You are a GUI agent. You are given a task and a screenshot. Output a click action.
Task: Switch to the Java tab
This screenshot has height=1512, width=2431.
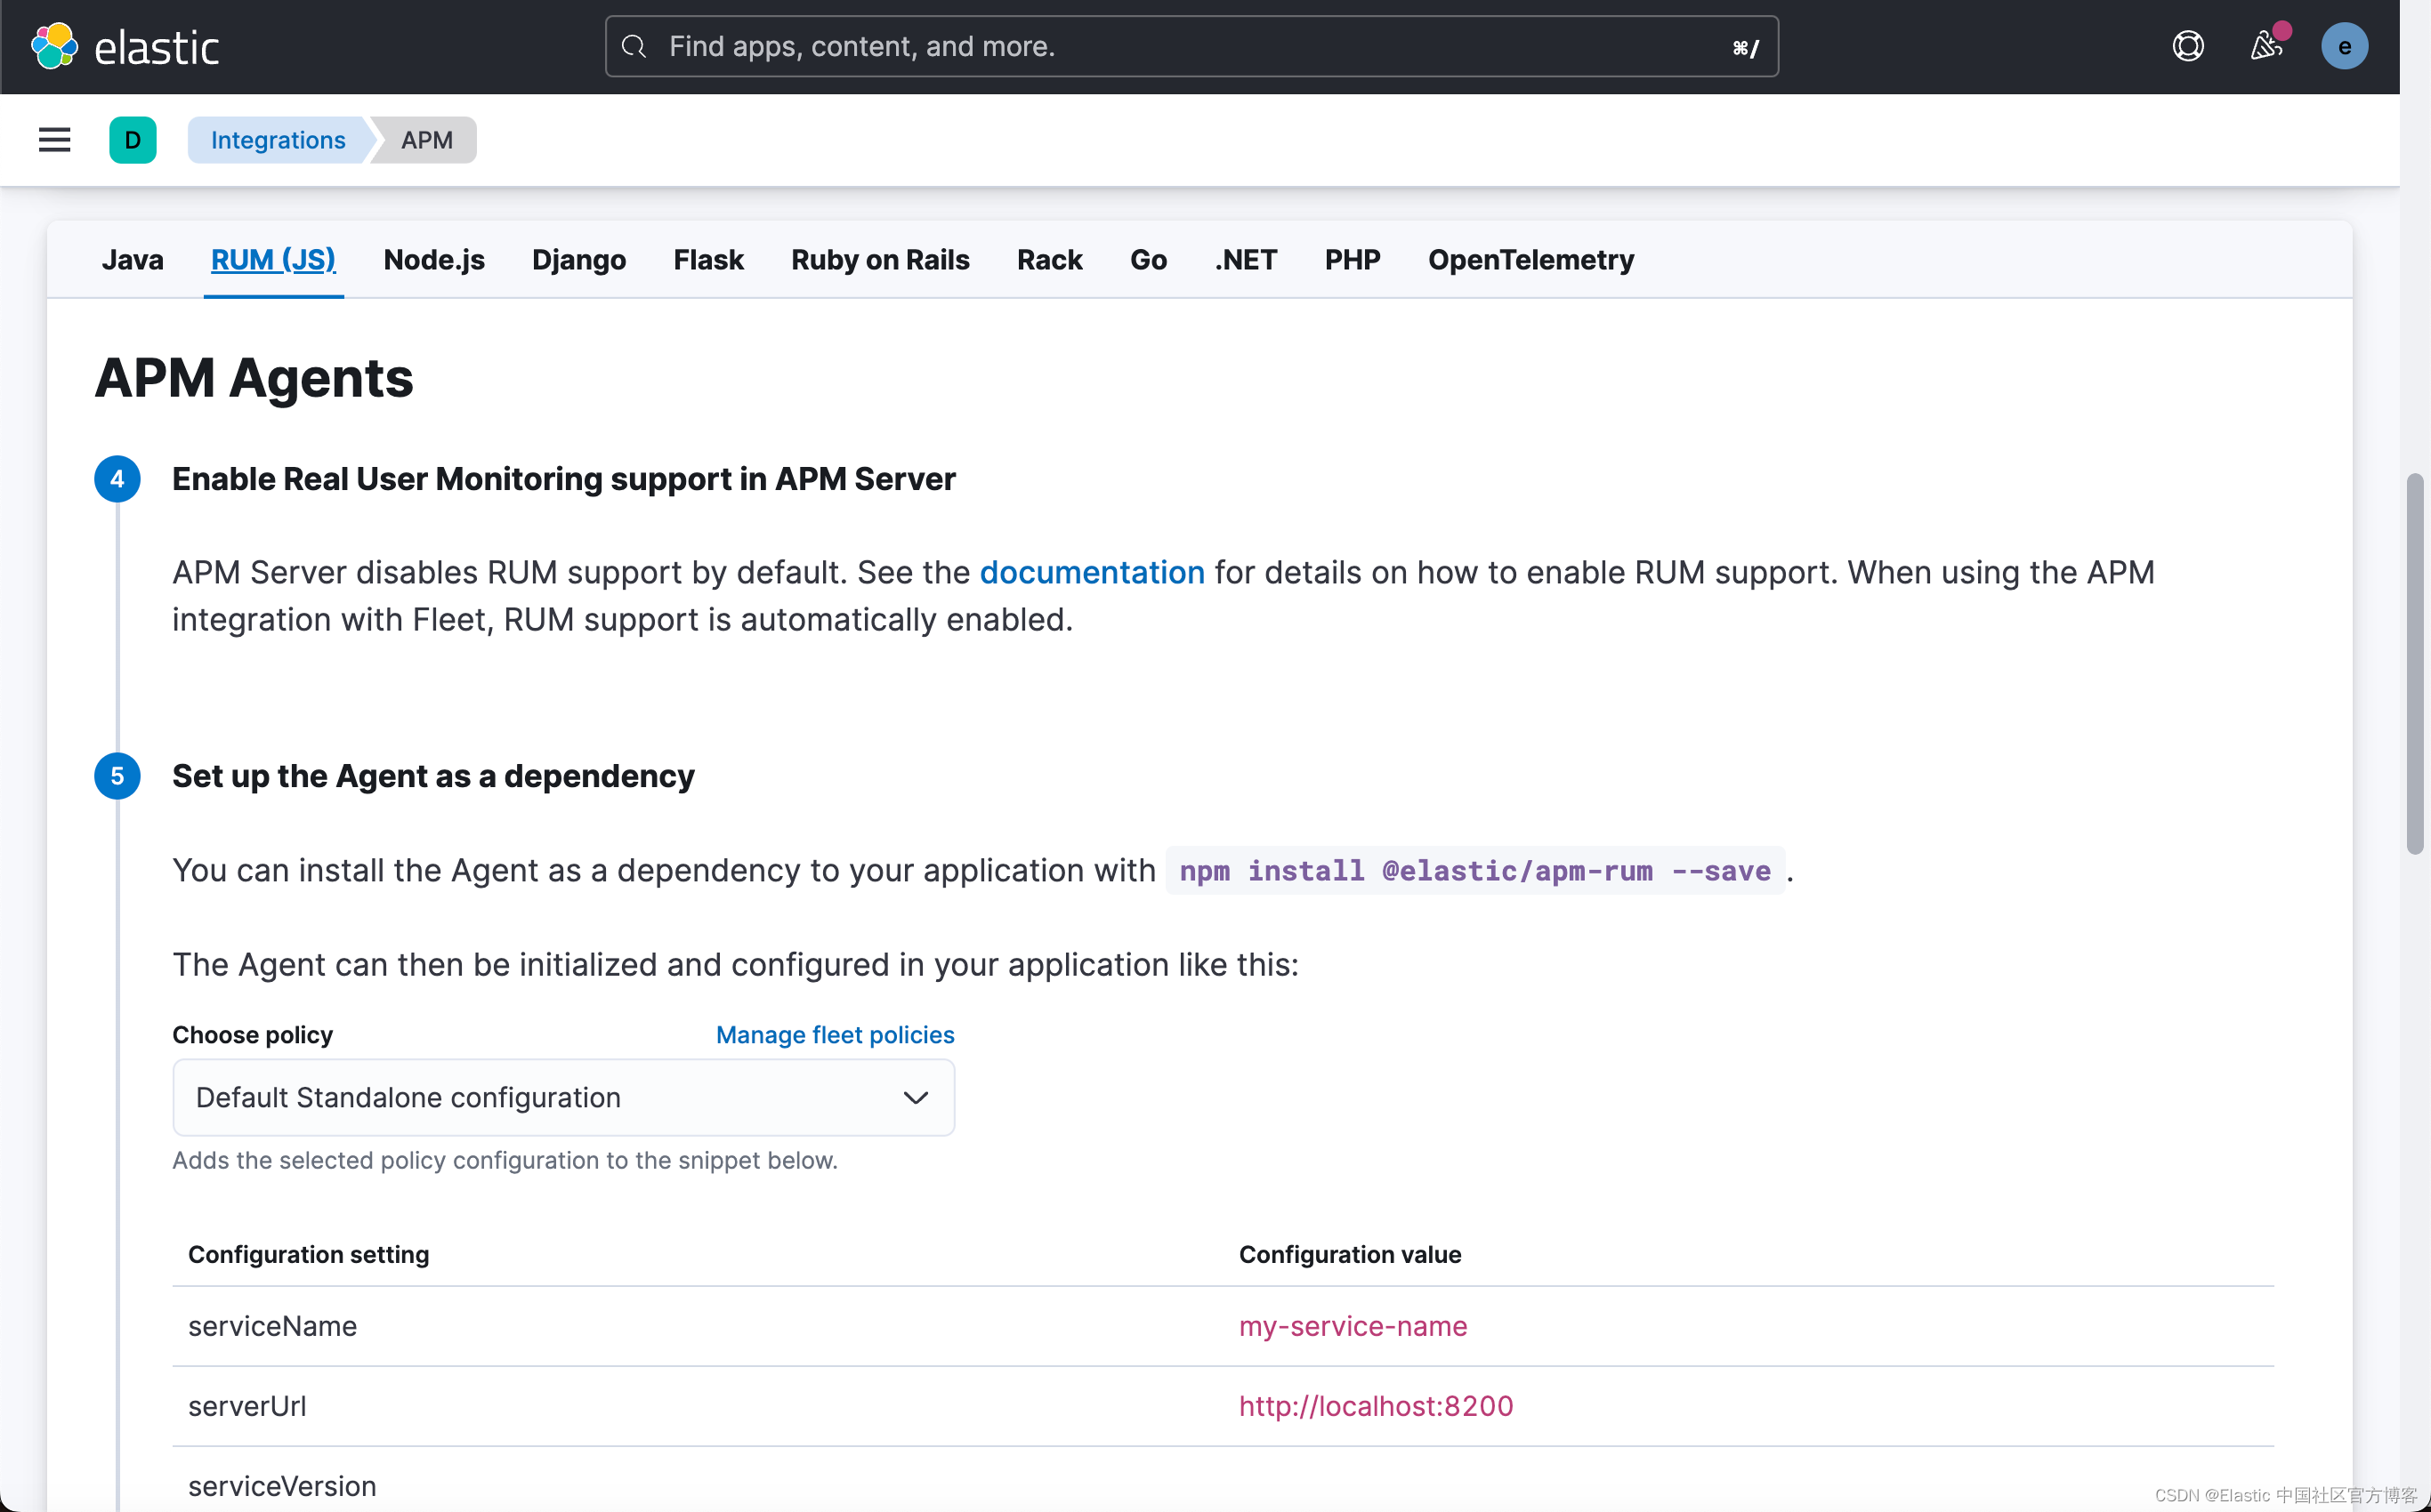[132, 260]
